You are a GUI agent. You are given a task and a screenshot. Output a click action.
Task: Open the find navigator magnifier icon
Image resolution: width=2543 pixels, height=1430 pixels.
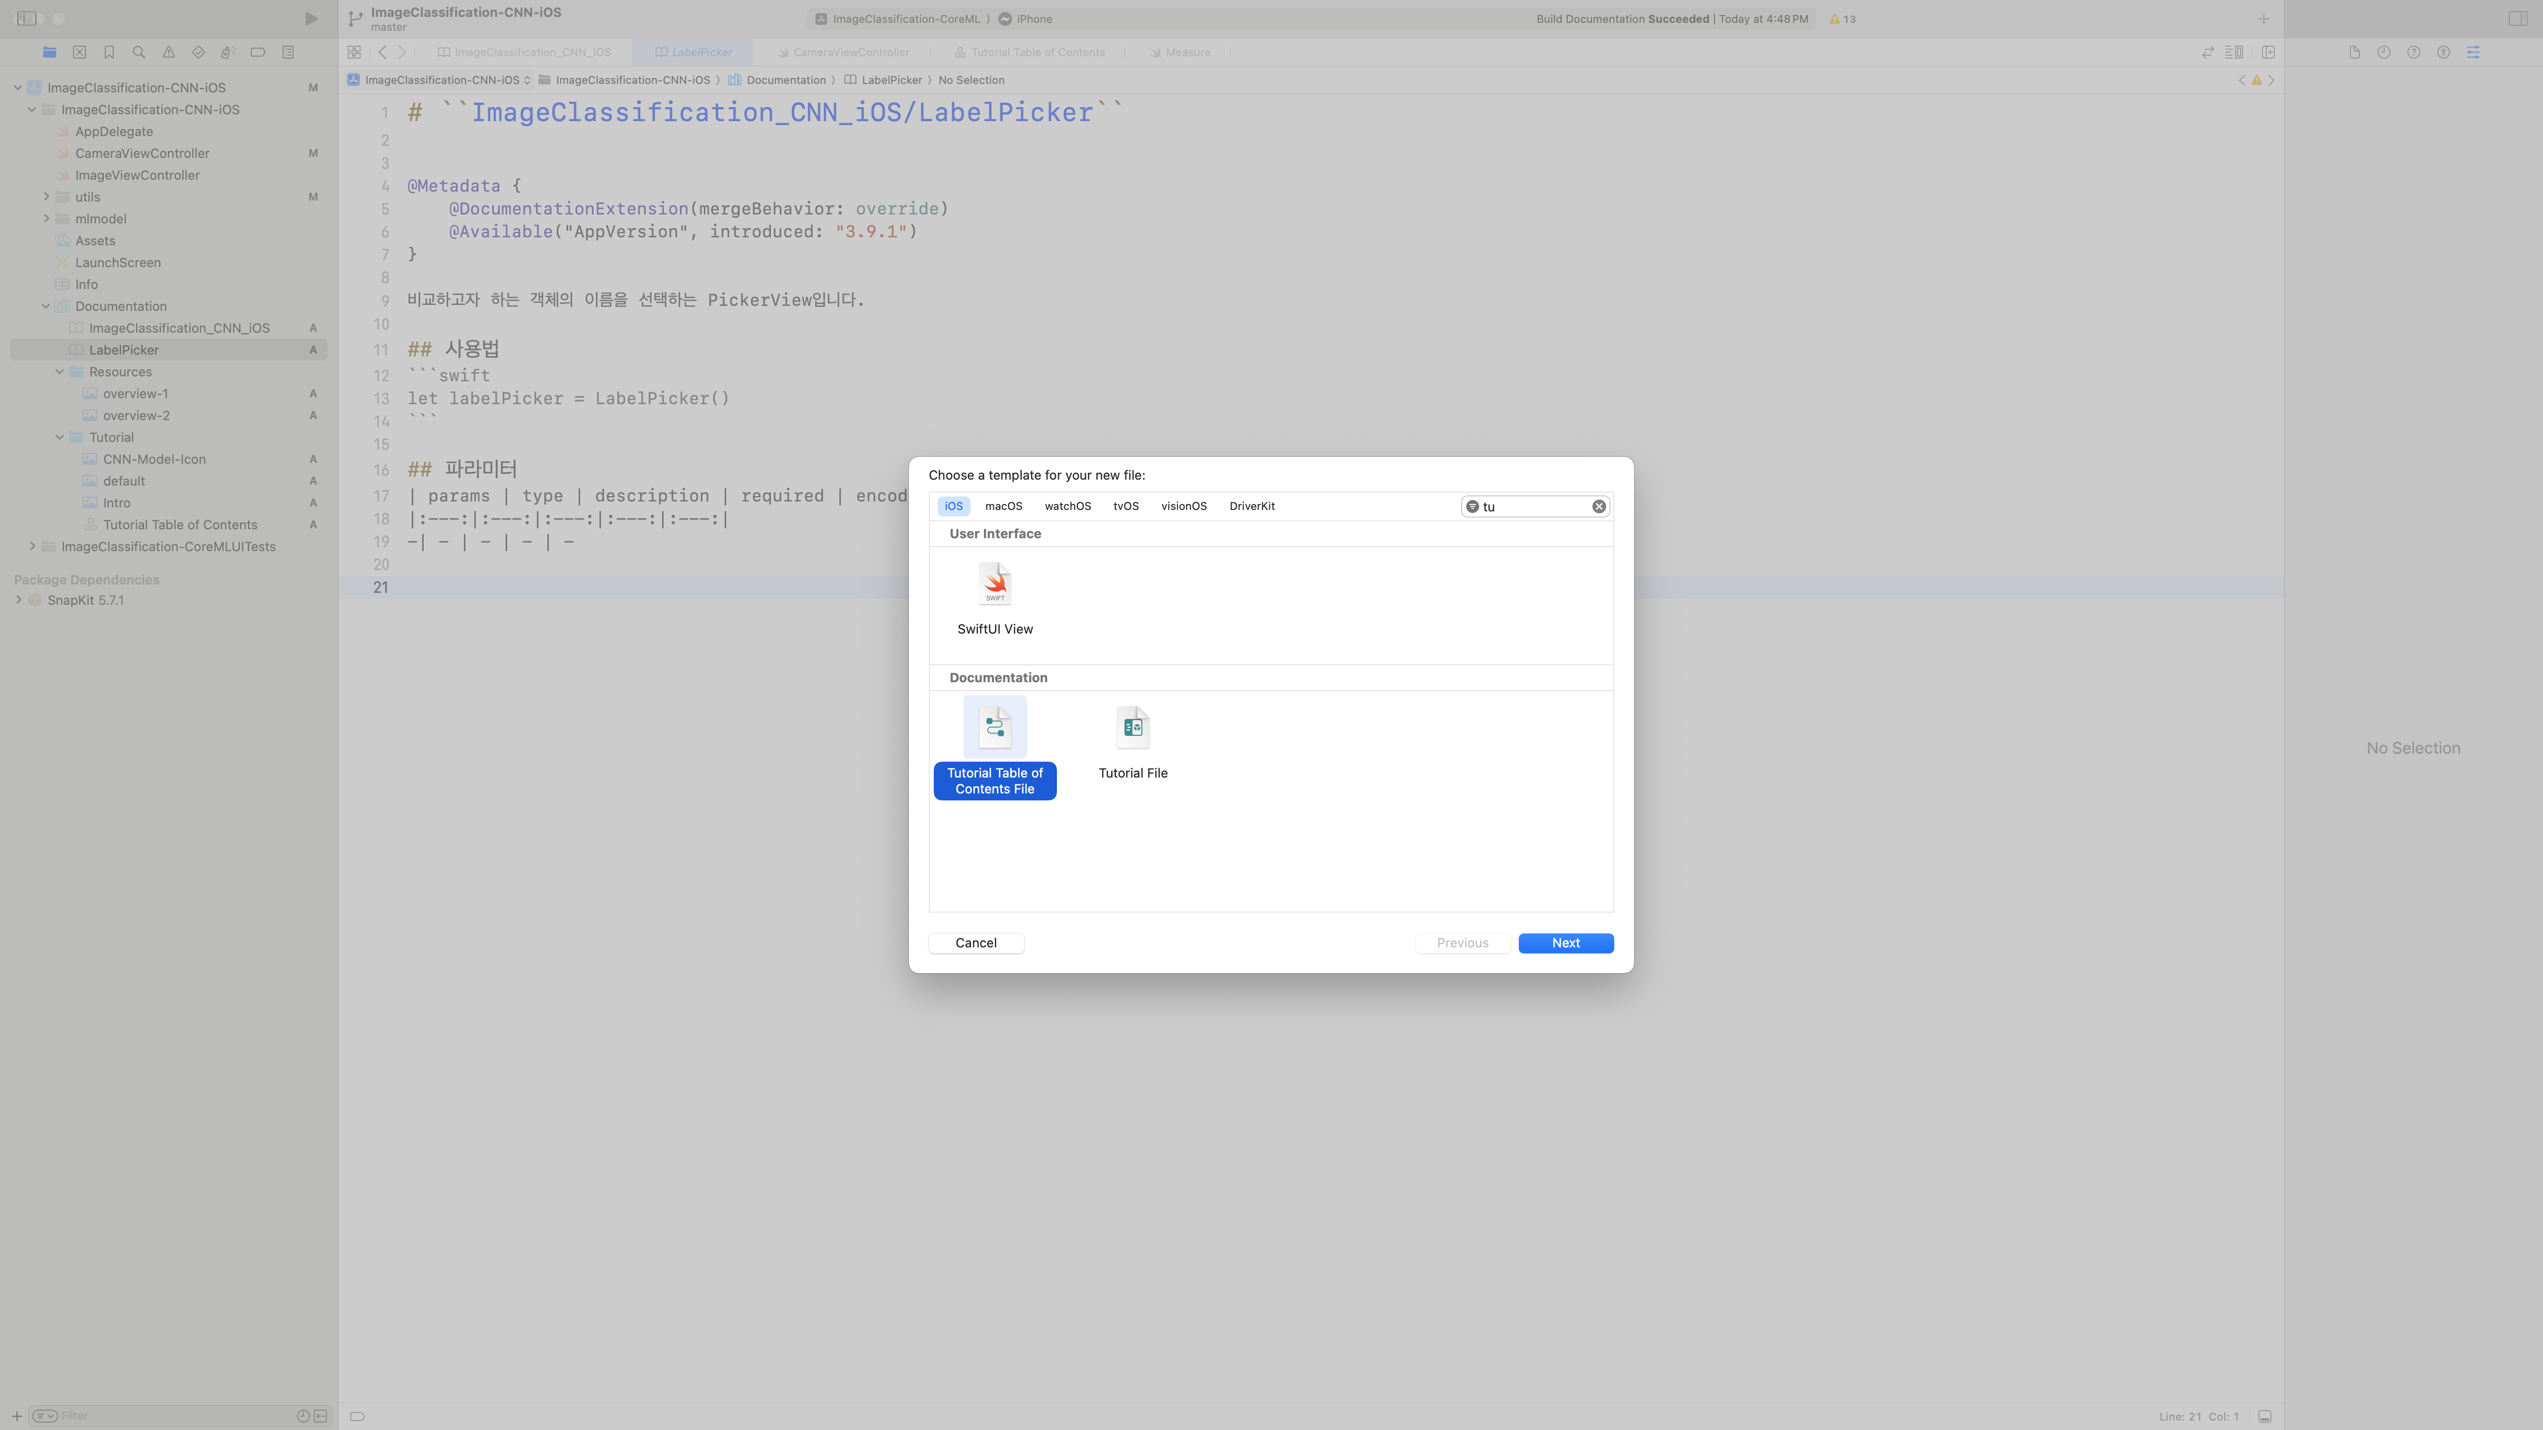point(138,52)
